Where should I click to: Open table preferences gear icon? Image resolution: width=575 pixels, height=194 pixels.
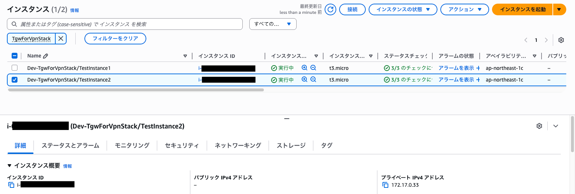pyautogui.click(x=561, y=40)
